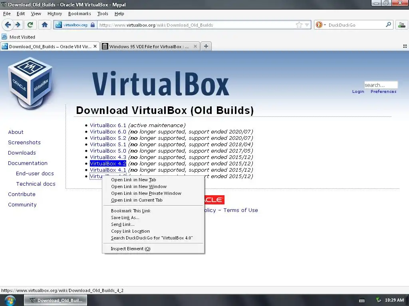This screenshot has width=409, height=306.
Task: Click the virtualbox.org site identity icon
Action: point(59,25)
